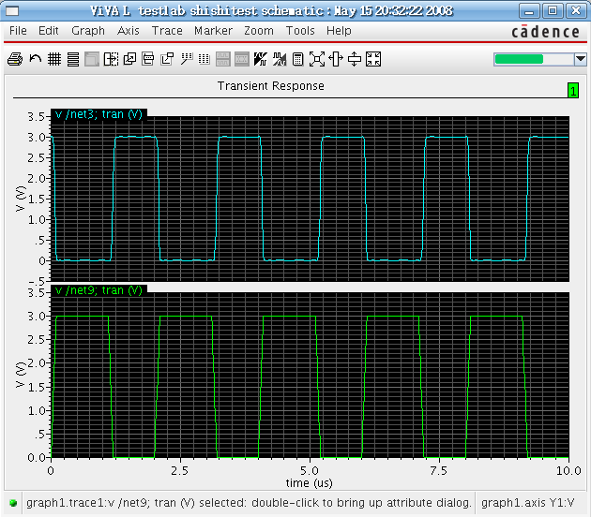Click the Undo arrow icon
This screenshot has width=591, height=517.
35,59
